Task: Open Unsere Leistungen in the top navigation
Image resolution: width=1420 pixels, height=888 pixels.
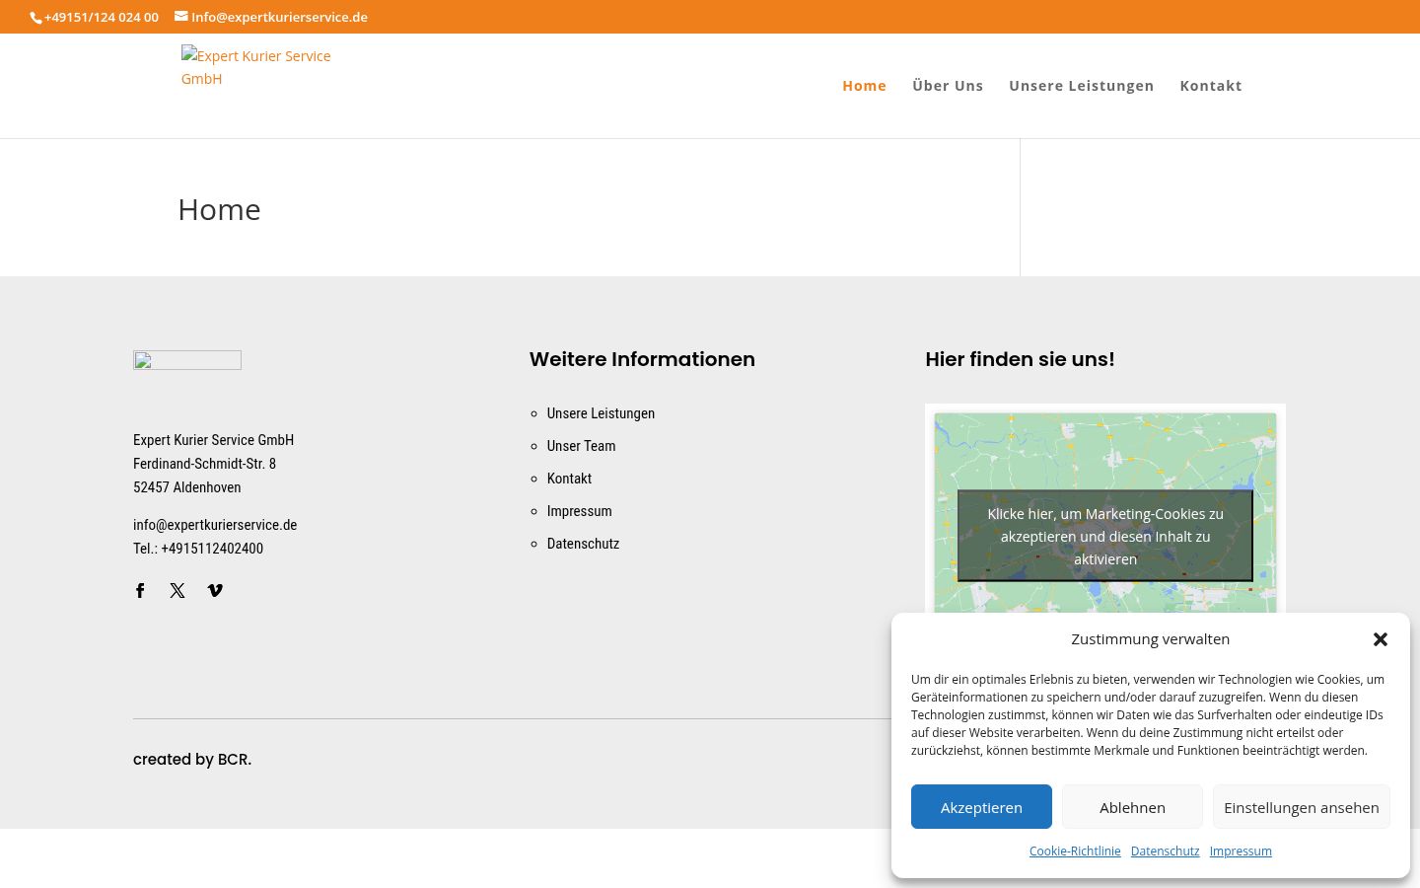Action: pos(1081,86)
